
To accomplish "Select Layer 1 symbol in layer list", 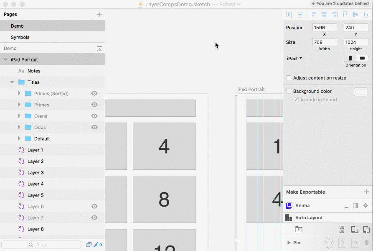I will [x=52, y=150].
